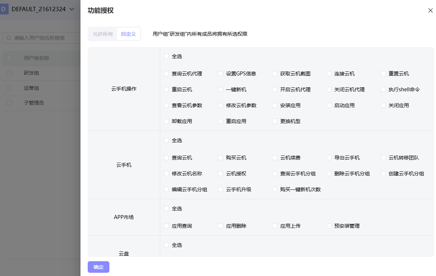The image size is (436, 276).
Task: Check 全选 for 云手机操作 section
Action: click(x=166, y=56)
